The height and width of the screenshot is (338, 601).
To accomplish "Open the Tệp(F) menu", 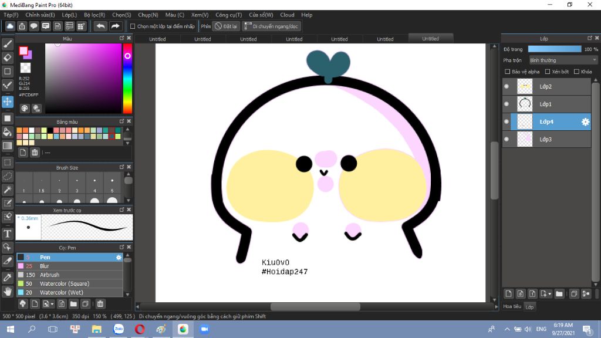I will (11, 15).
